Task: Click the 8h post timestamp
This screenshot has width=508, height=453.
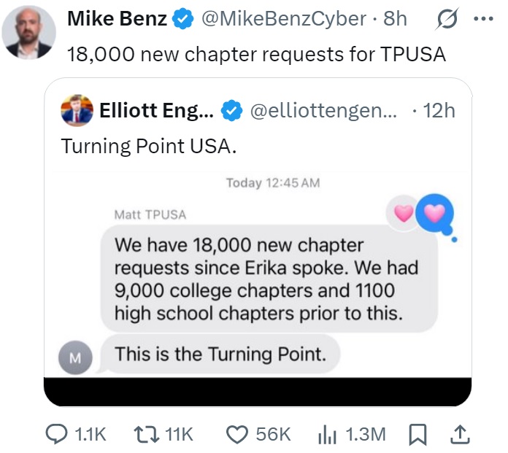Action: click(x=395, y=19)
